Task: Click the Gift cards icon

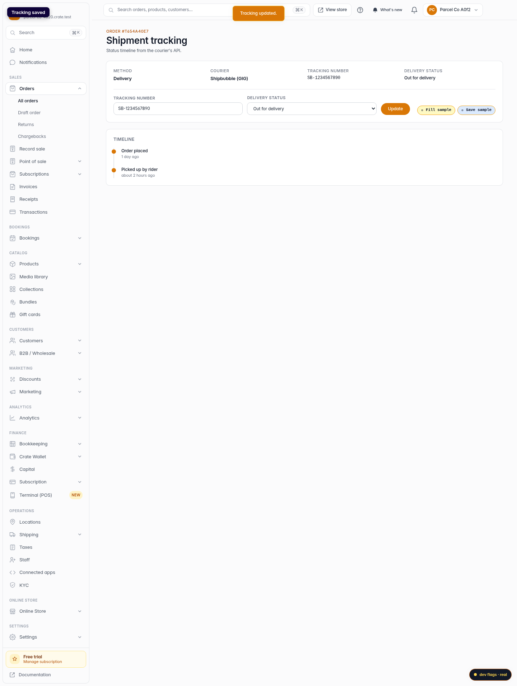Action: coord(13,315)
